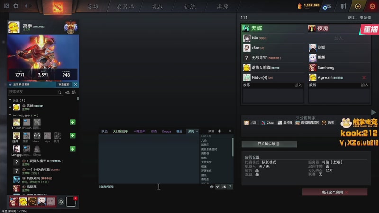Toggle the 开关解说频道 caster channel button
Viewport: 379px width, 213px height.
[x=269, y=144]
